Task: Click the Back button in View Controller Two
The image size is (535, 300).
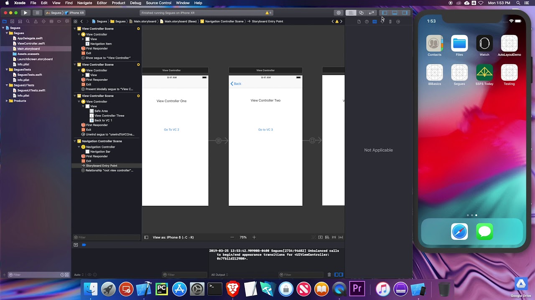Action: click(236, 84)
